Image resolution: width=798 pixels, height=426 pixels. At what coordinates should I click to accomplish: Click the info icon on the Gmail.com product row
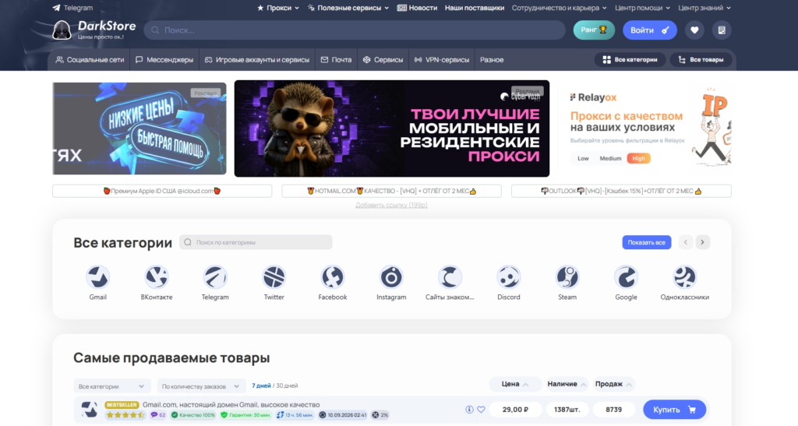(x=469, y=409)
